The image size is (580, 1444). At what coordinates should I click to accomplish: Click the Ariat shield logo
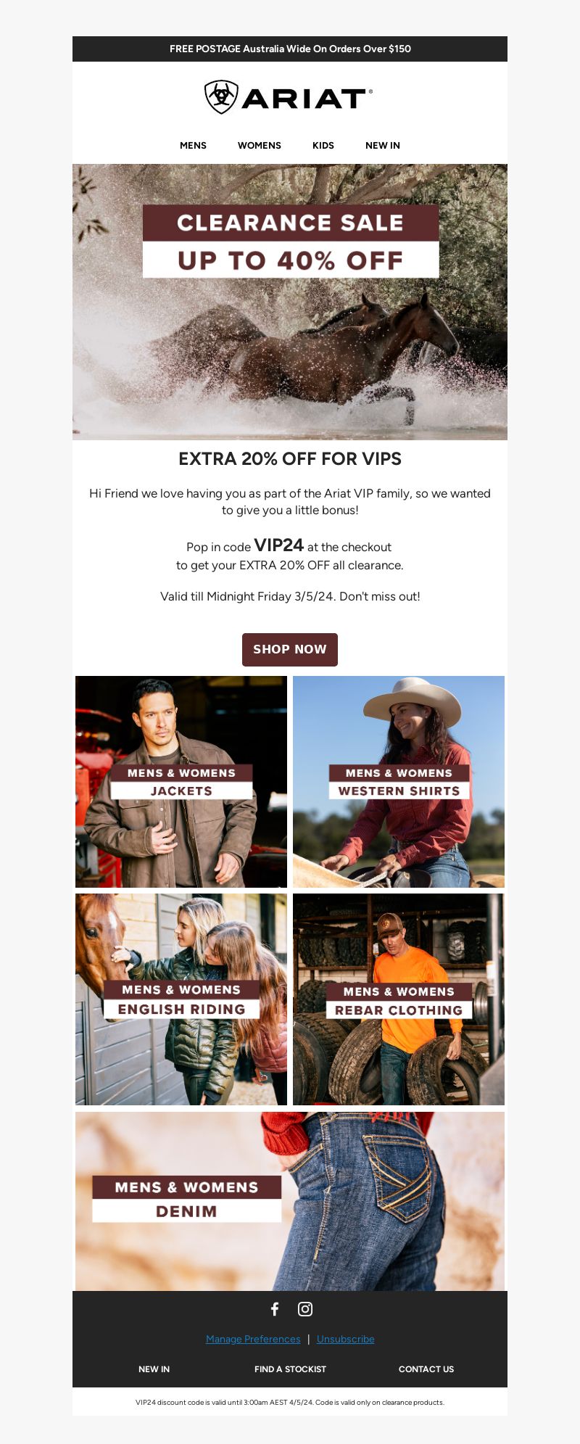pos(221,97)
